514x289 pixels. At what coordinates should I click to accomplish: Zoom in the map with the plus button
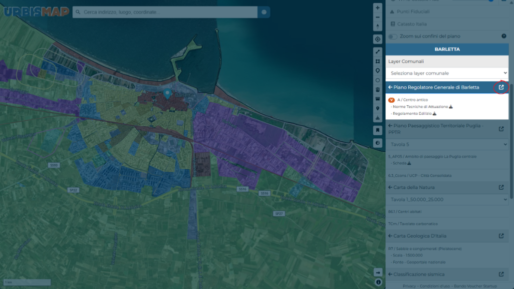point(378,7)
